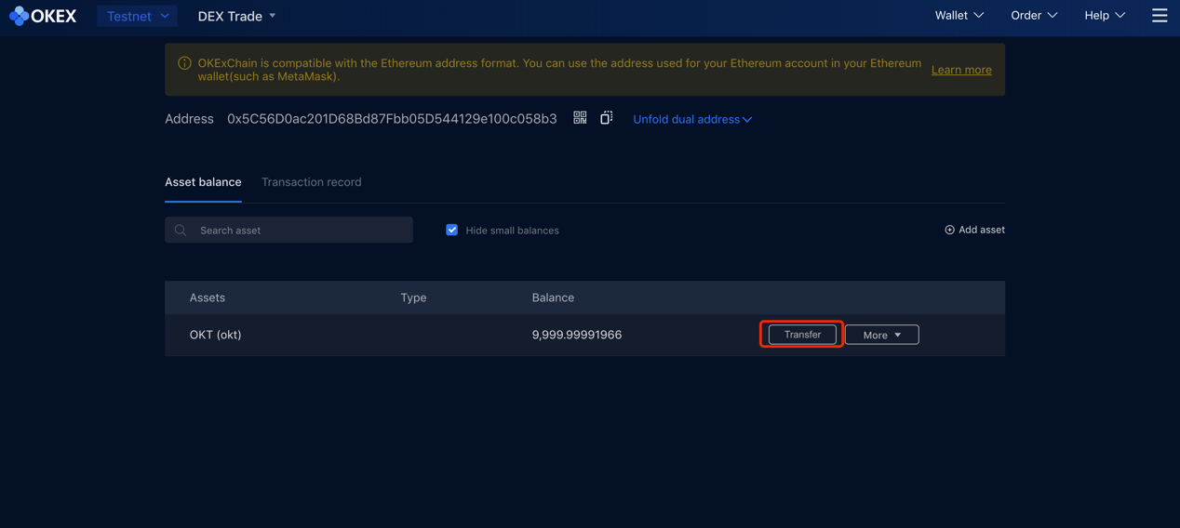This screenshot has width=1180, height=528.
Task: Click the OKEX logo
Action: [43, 16]
